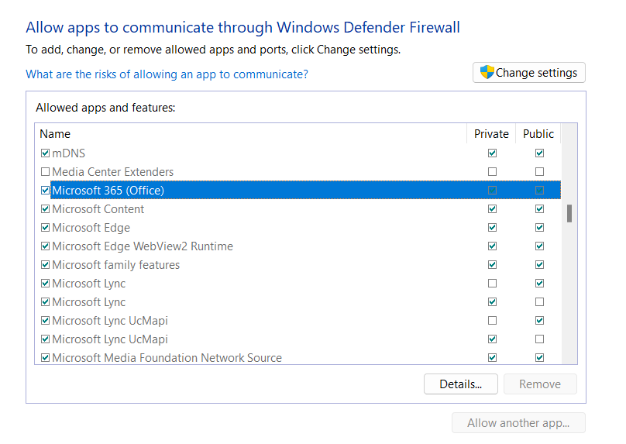Click the Public column header

point(538,134)
